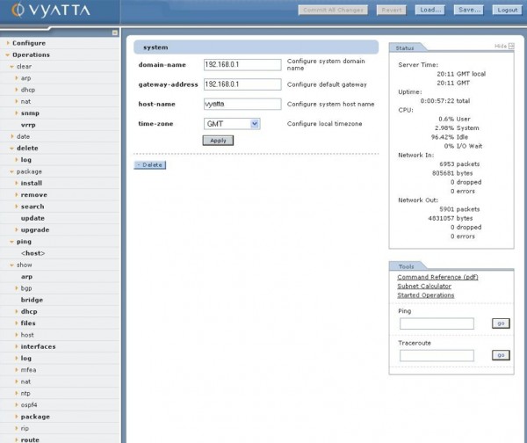Select the show tree node
The height and width of the screenshot is (443, 527).
click(x=25, y=265)
